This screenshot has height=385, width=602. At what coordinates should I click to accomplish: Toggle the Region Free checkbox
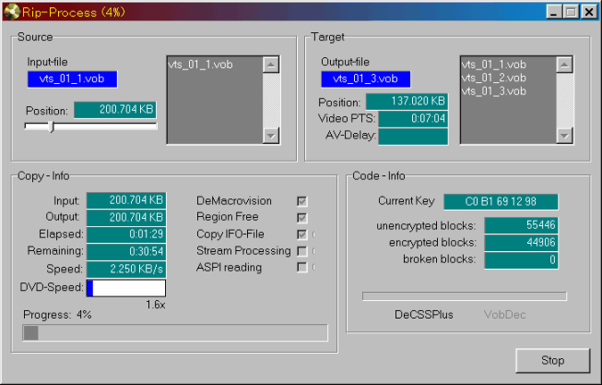(301, 217)
